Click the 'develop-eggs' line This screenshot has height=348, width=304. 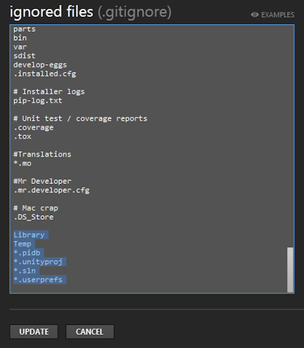pos(40,65)
